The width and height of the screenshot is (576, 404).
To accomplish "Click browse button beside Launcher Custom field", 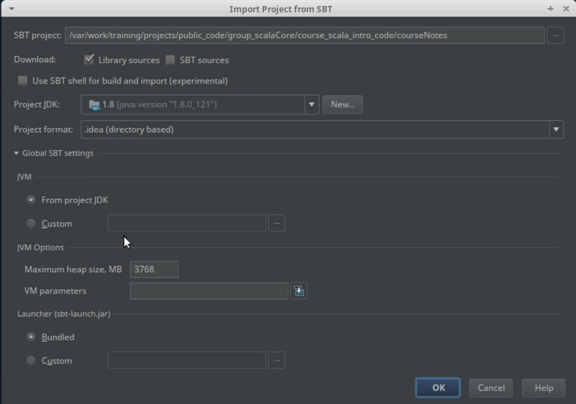I will (x=277, y=360).
